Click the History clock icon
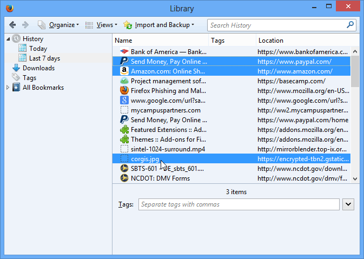This screenshot has height=259, width=364. tap(16, 39)
